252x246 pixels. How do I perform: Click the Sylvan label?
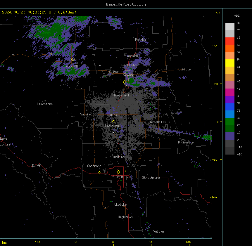[114, 72]
